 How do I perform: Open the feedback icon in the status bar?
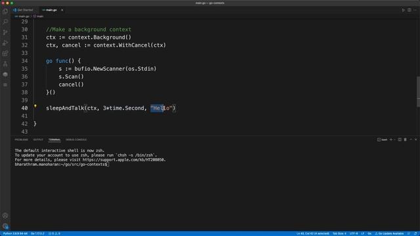(409, 233)
